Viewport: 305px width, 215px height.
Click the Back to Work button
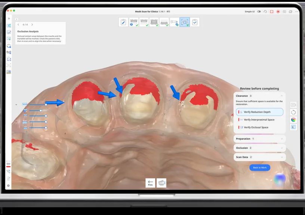[x=260, y=168]
